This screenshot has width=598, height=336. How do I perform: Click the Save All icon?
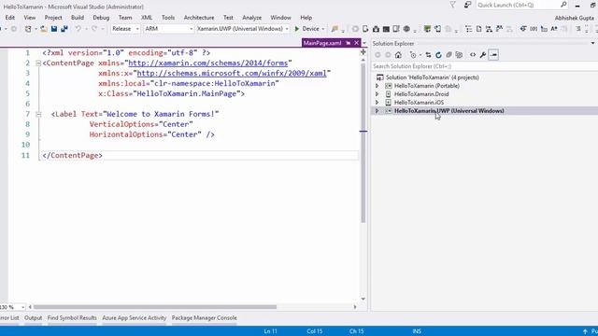click(64, 29)
